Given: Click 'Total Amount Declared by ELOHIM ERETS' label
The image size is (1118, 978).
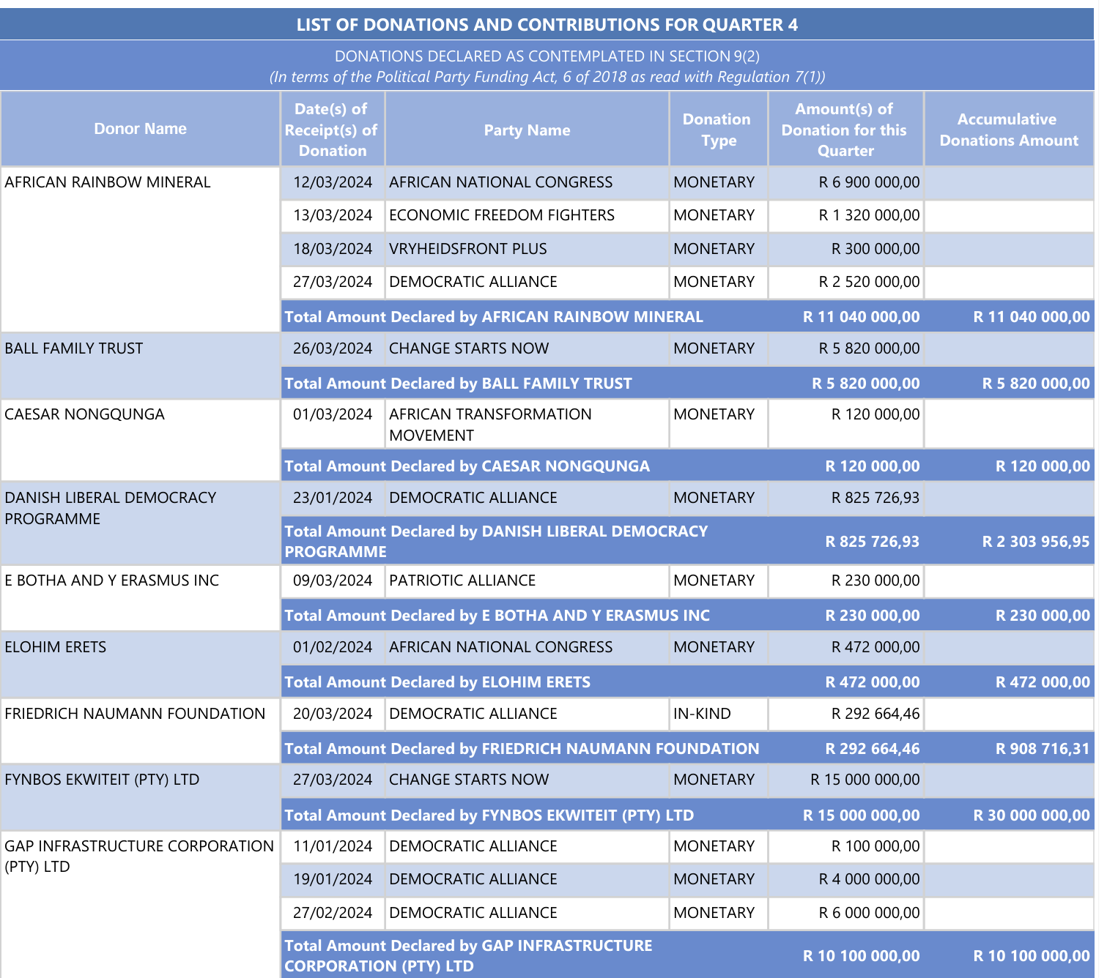Looking at the screenshot, I should (437, 682).
